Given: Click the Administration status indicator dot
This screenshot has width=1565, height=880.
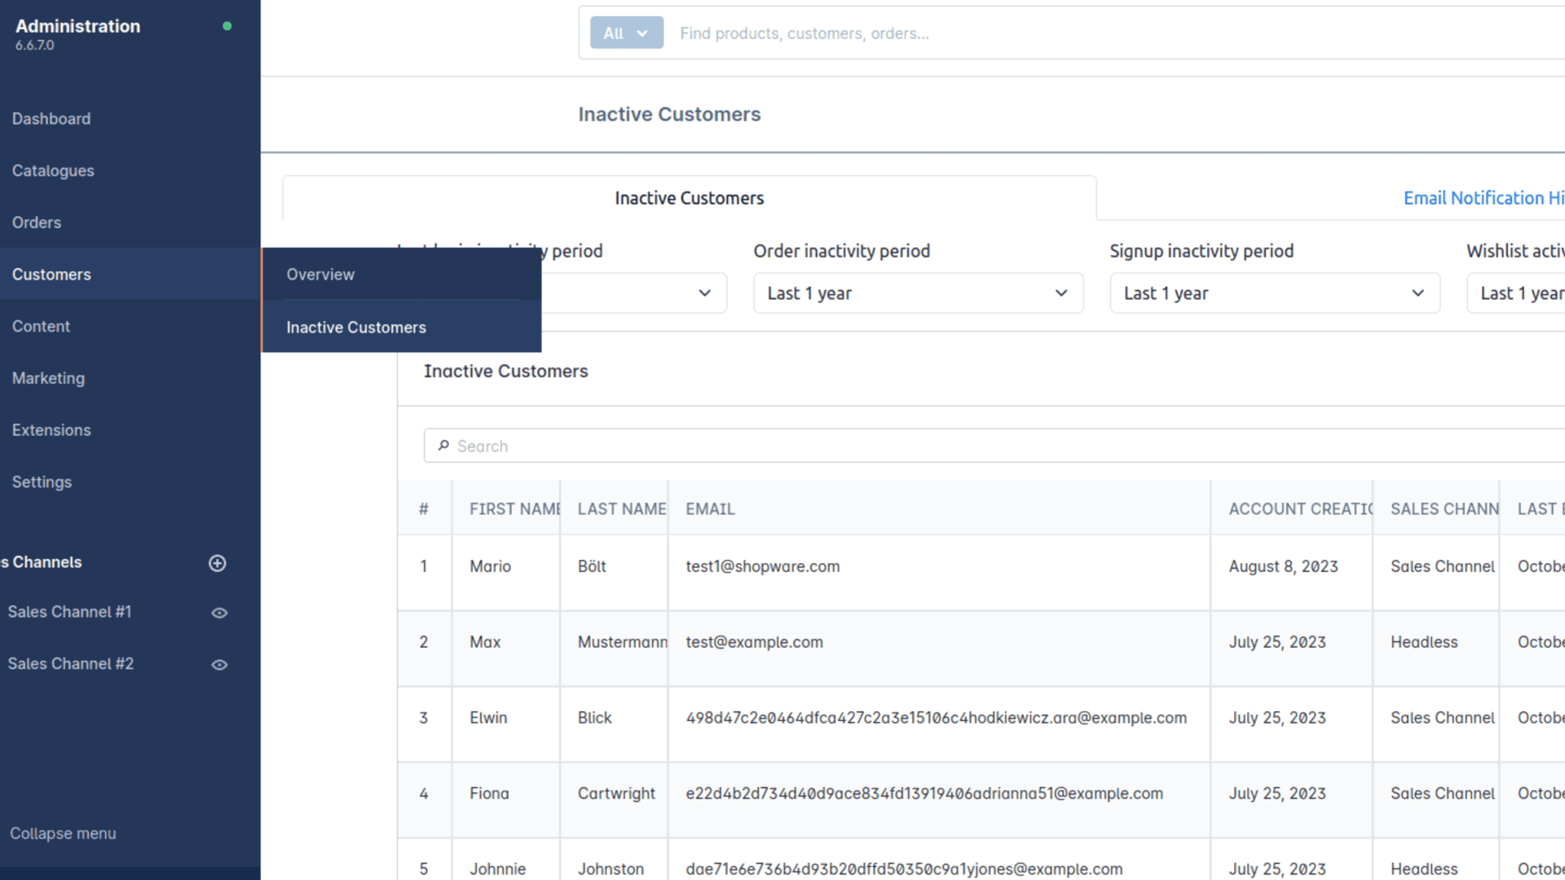Looking at the screenshot, I should pos(227,26).
